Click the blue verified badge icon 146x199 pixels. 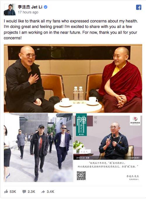[x=46, y=7]
